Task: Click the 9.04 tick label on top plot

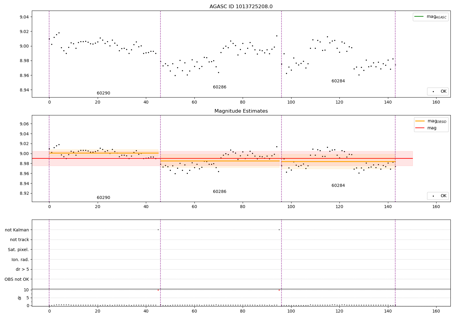Action: point(24,17)
